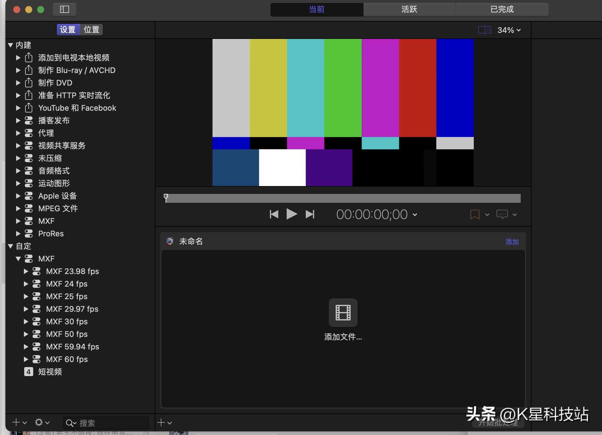Toggle playback with the play button
Image resolution: width=602 pixels, height=435 pixels.
292,214
